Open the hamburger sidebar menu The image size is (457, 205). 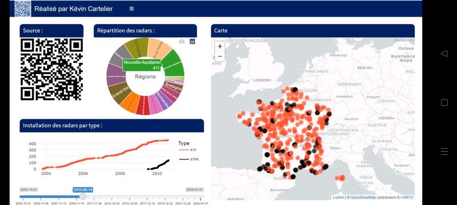[131, 9]
